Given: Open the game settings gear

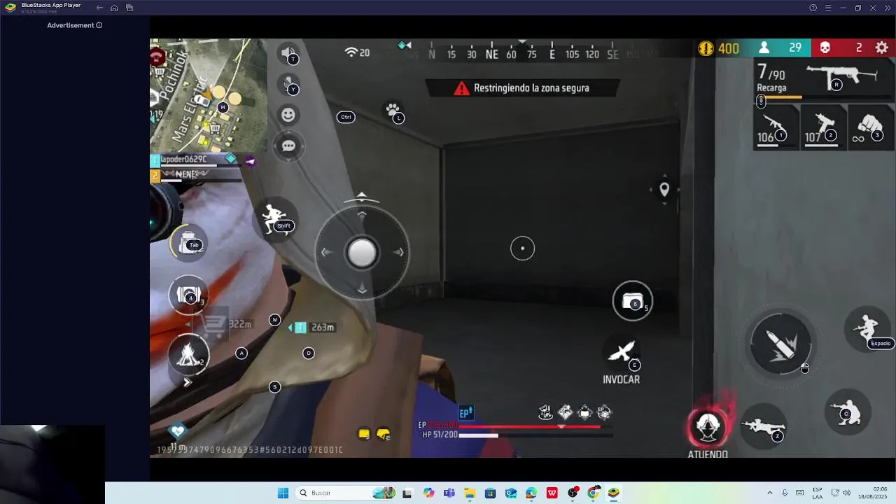Looking at the screenshot, I should (x=882, y=48).
